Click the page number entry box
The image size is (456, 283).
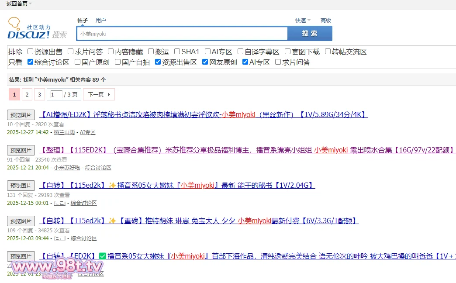click(x=56, y=94)
